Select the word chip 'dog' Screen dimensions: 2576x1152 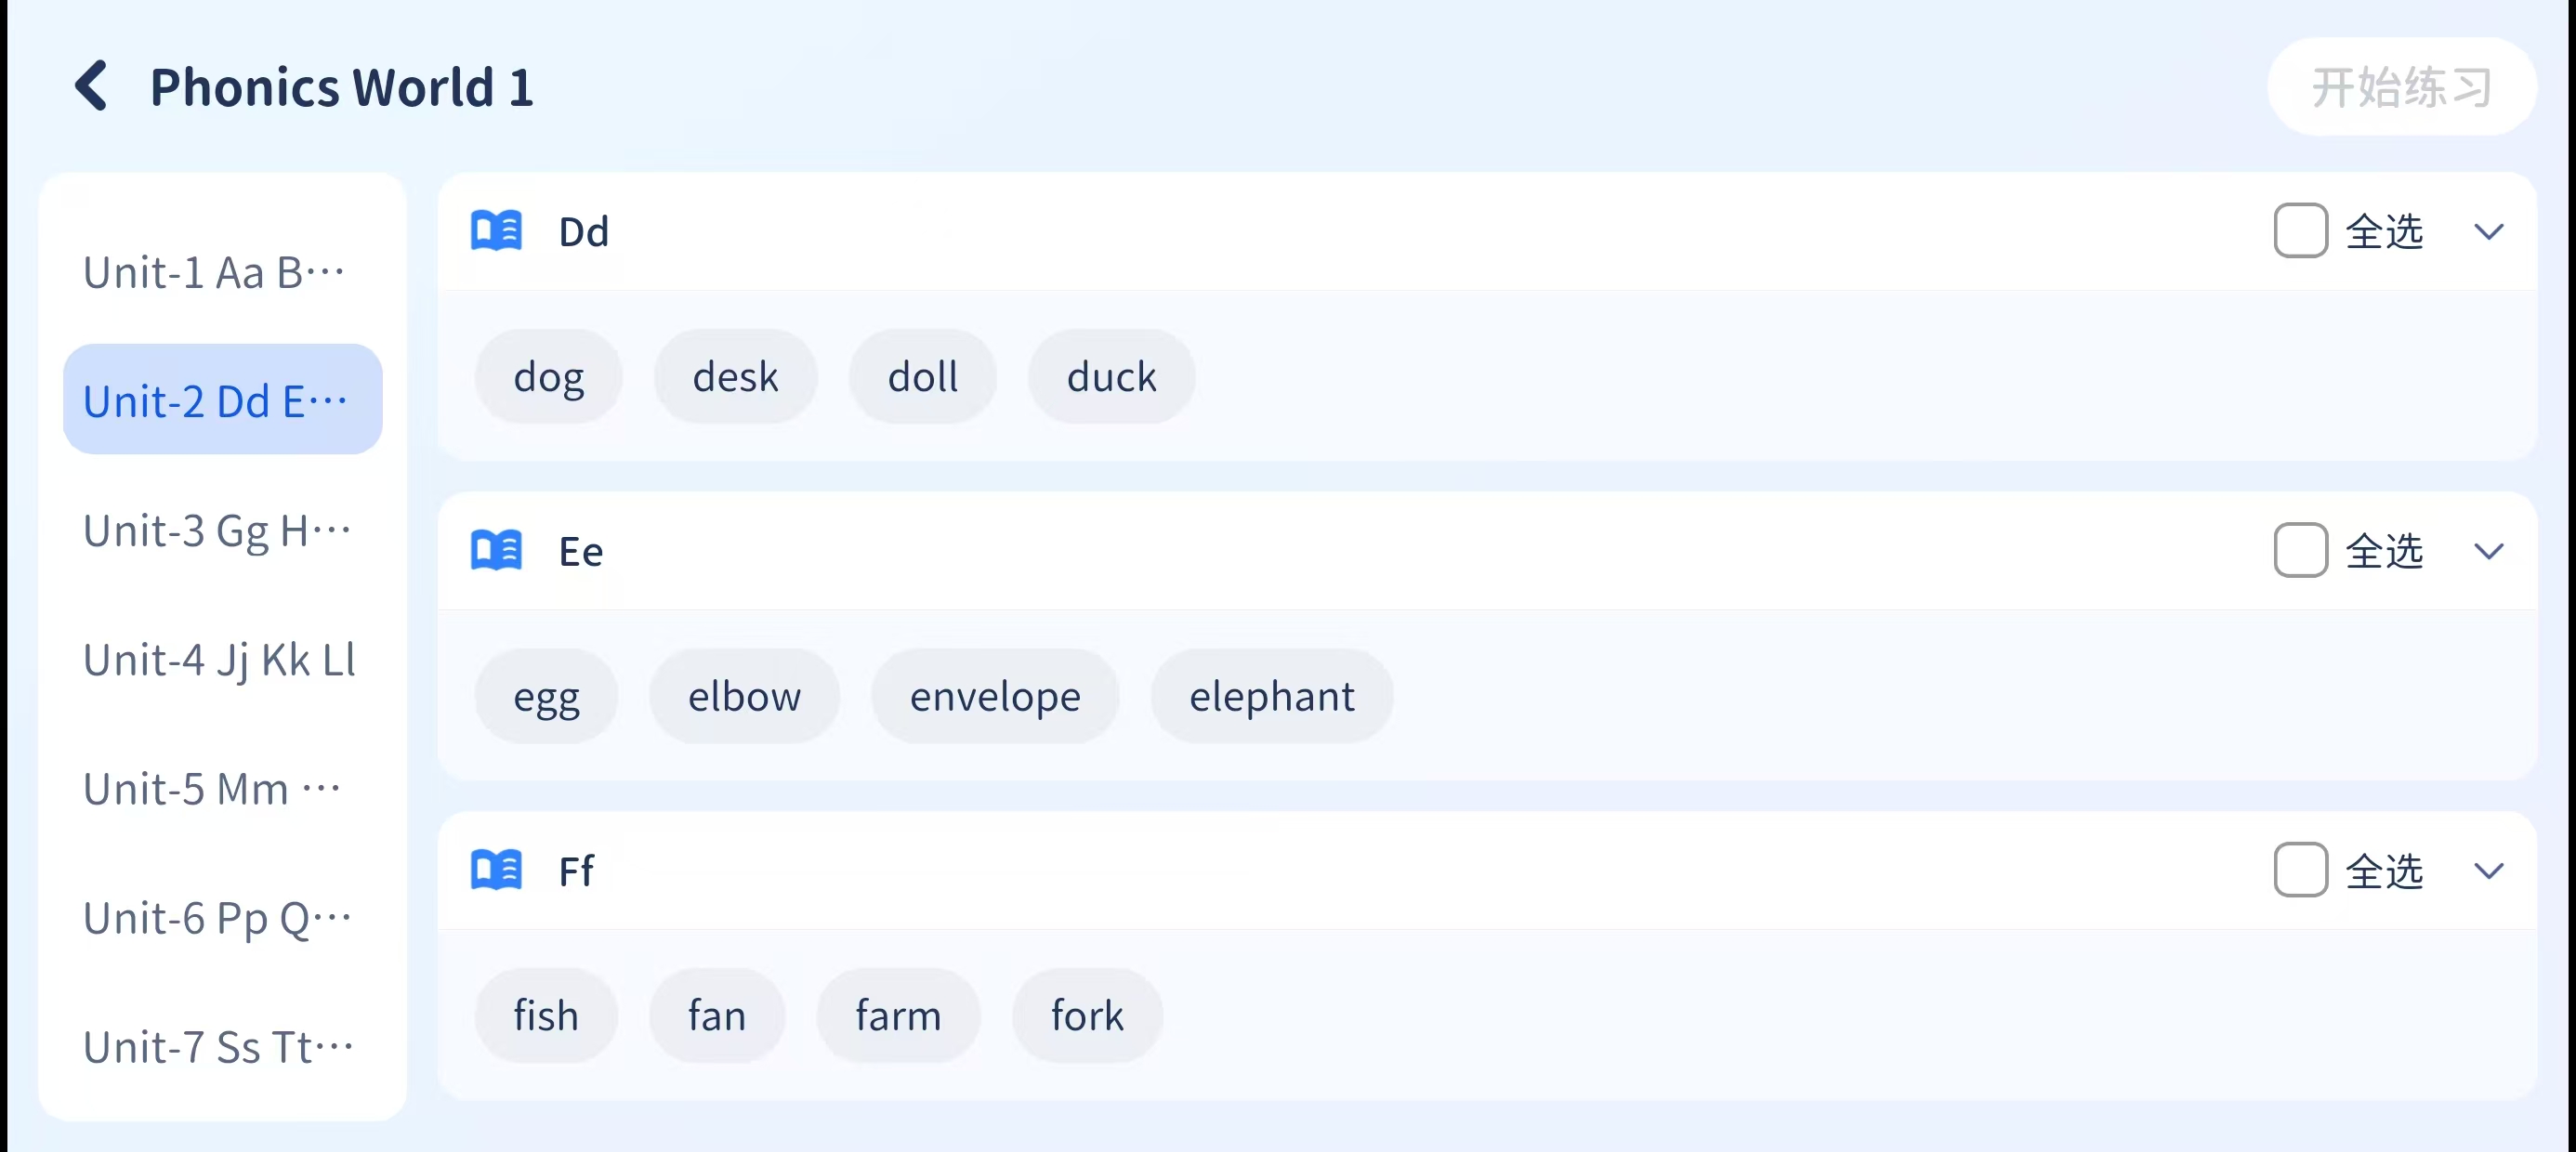pyautogui.click(x=548, y=377)
